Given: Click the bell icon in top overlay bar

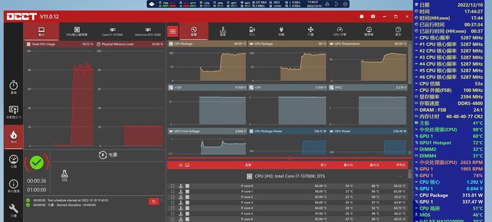Looking at the screenshot, I should (327, 4).
